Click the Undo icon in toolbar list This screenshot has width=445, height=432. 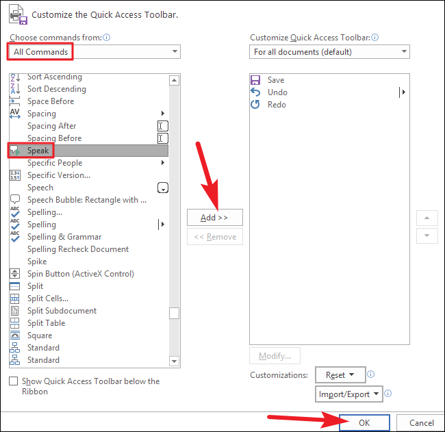tap(255, 92)
